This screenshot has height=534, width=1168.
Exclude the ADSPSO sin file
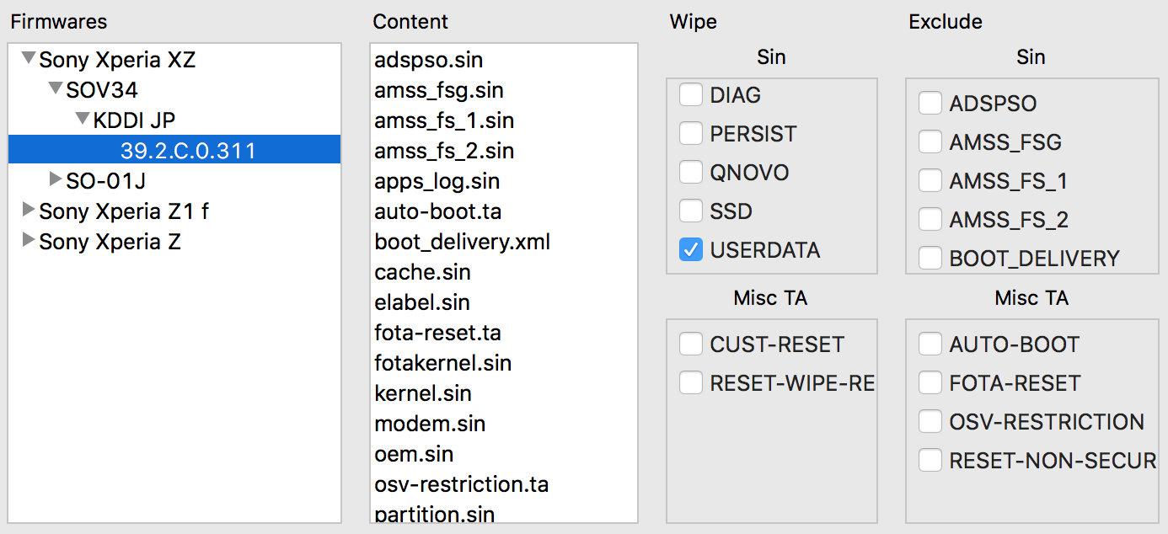tap(930, 104)
